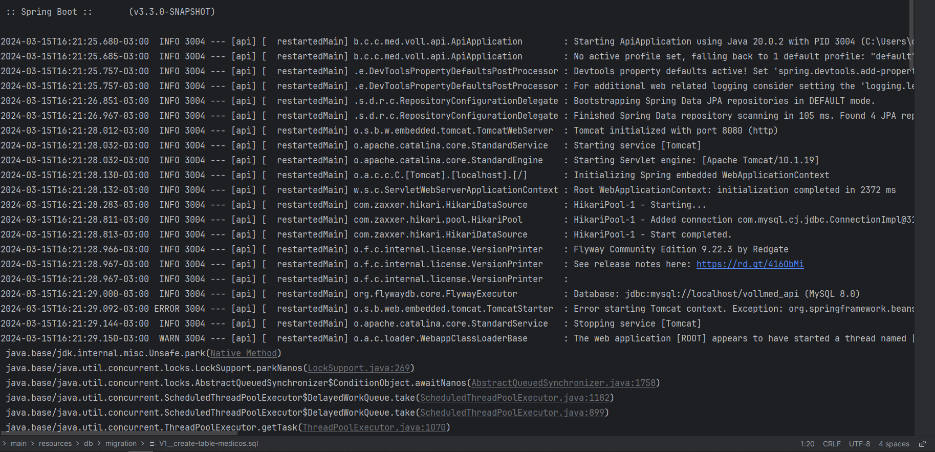Click the 'HikariPool-1 - Starting...' message
The height and width of the screenshot is (452, 935).
click(640, 205)
